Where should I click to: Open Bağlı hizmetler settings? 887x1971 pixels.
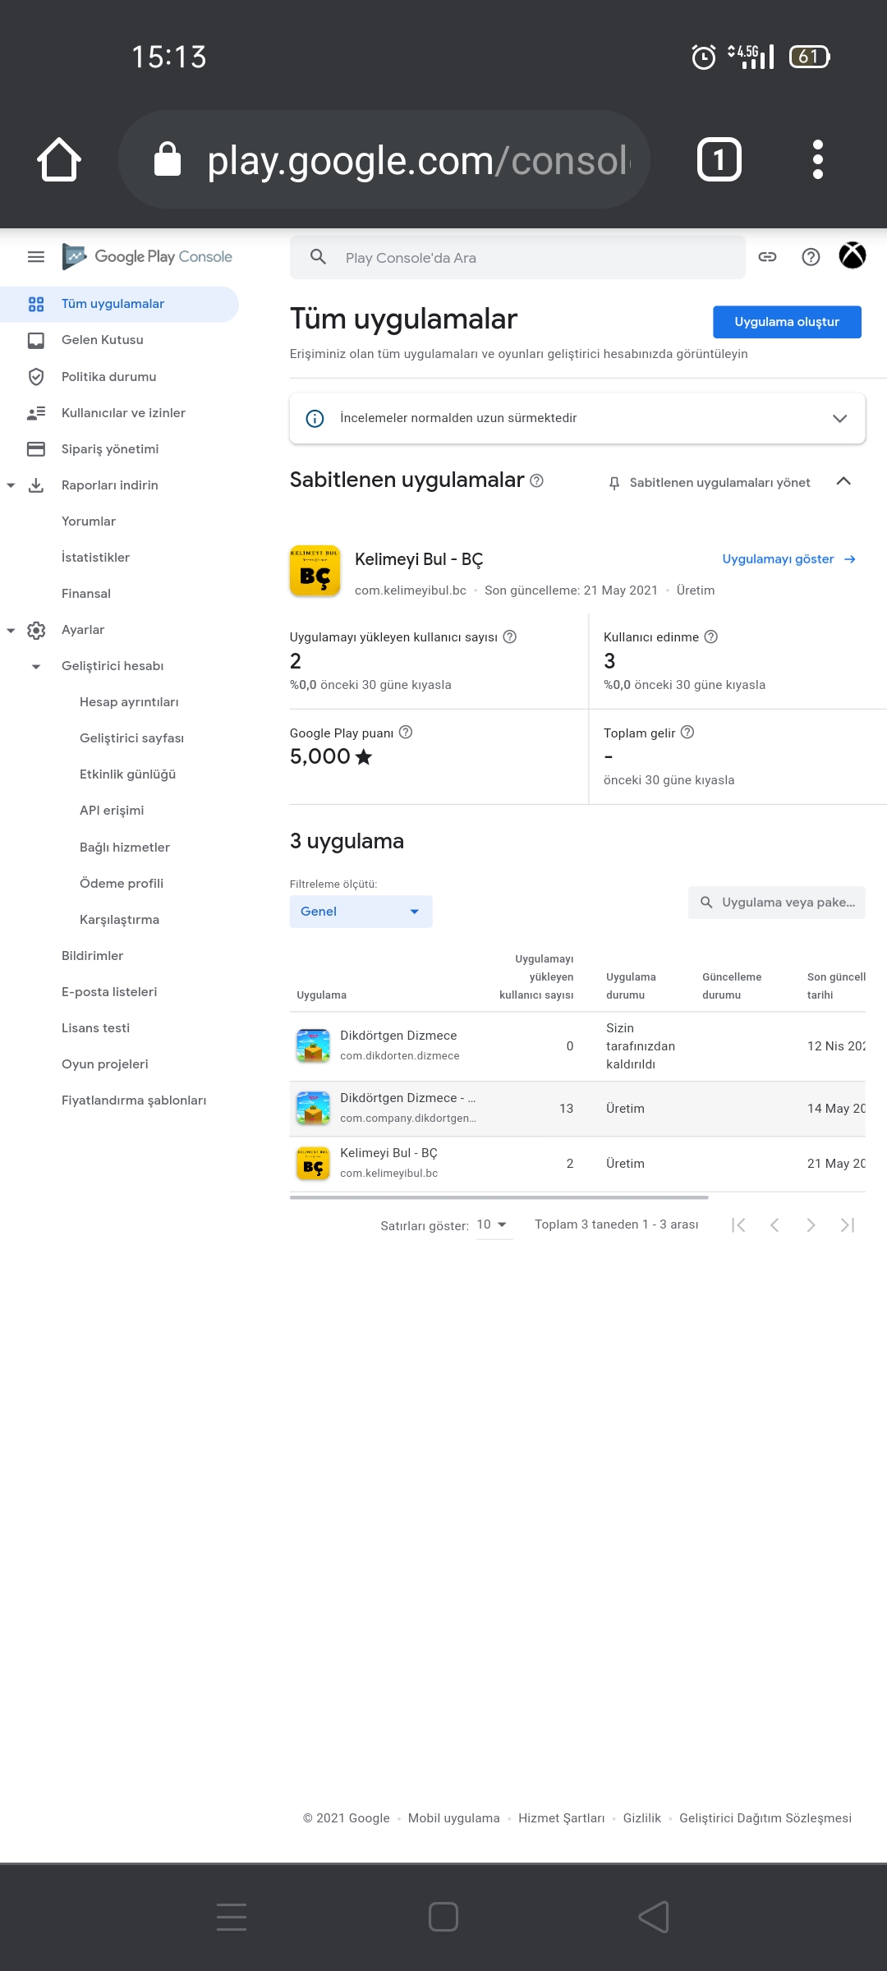click(x=125, y=848)
